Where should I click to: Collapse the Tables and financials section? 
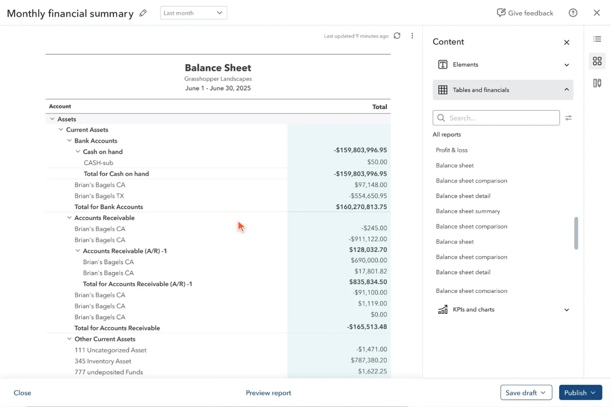tap(503, 90)
